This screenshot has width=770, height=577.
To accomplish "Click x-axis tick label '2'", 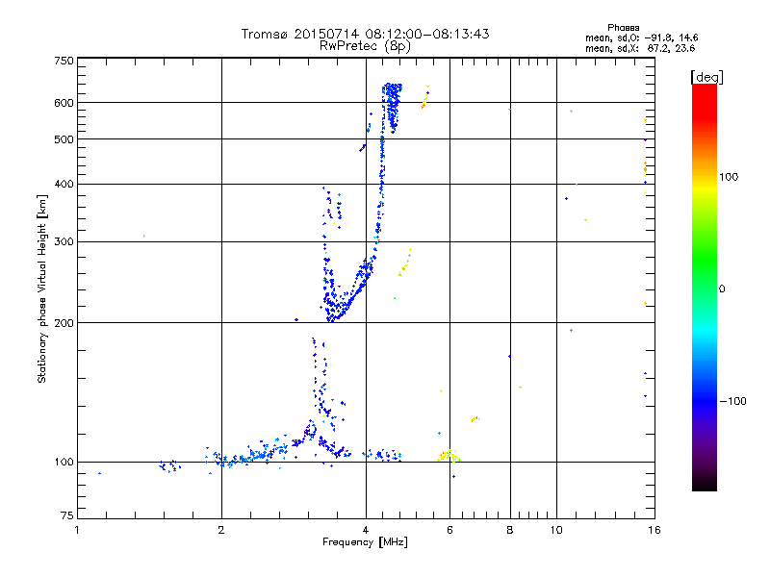I will click(221, 530).
